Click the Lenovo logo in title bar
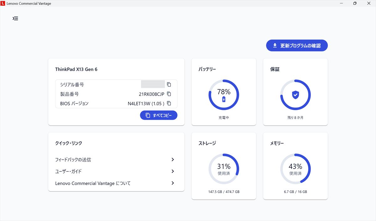The width and height of the screenshot is (376, 221). point(3,3)
